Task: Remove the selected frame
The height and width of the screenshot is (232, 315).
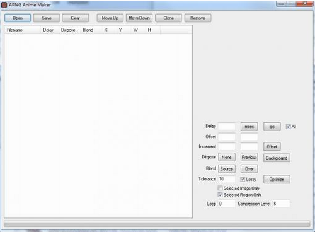Action: 198,18
